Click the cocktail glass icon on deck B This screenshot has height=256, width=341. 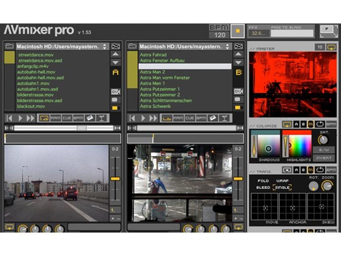tap(224, 118)
